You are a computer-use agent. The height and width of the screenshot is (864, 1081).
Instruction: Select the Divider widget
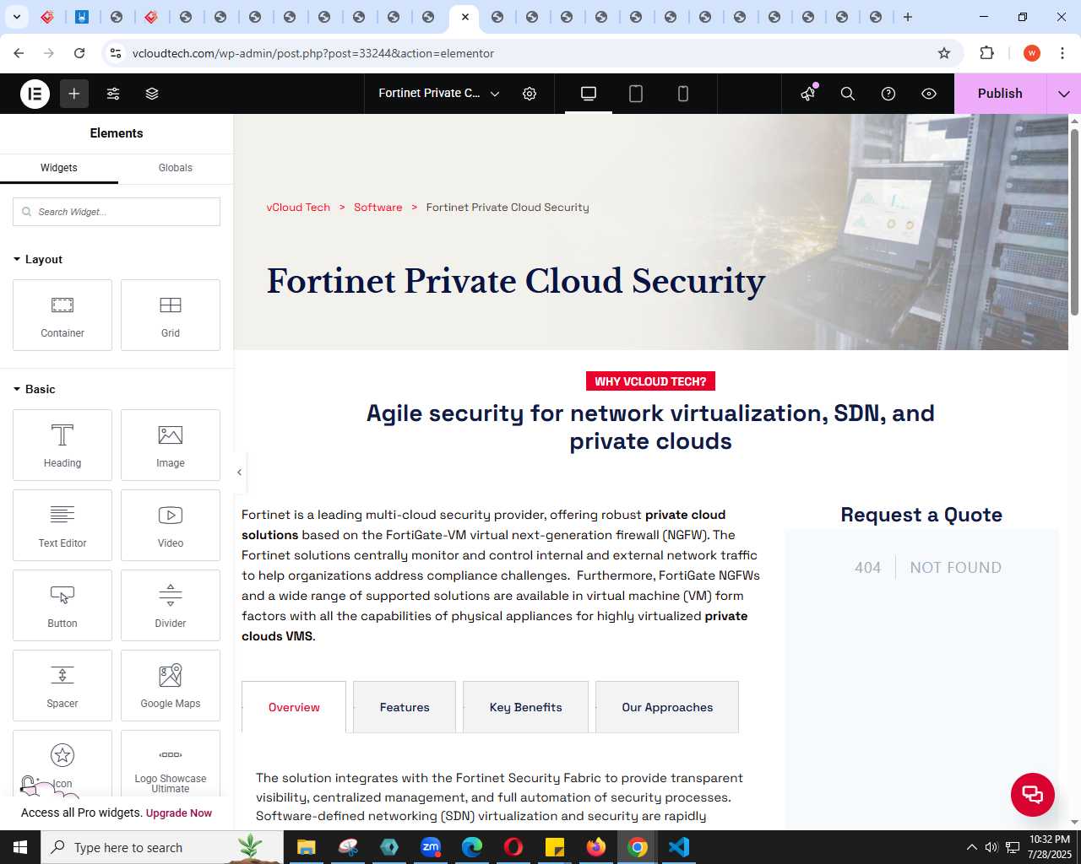click(x=171, y=605)
